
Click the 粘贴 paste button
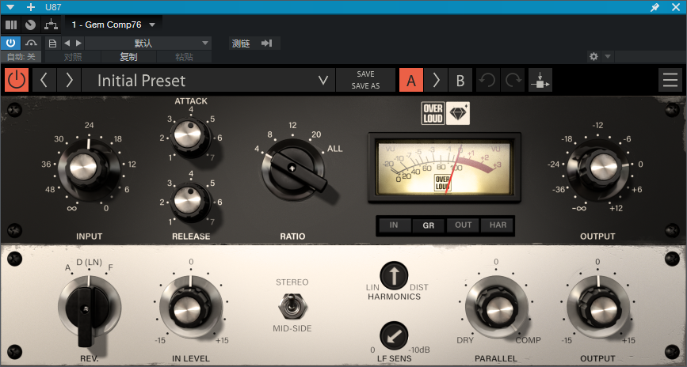pos(184,57)
